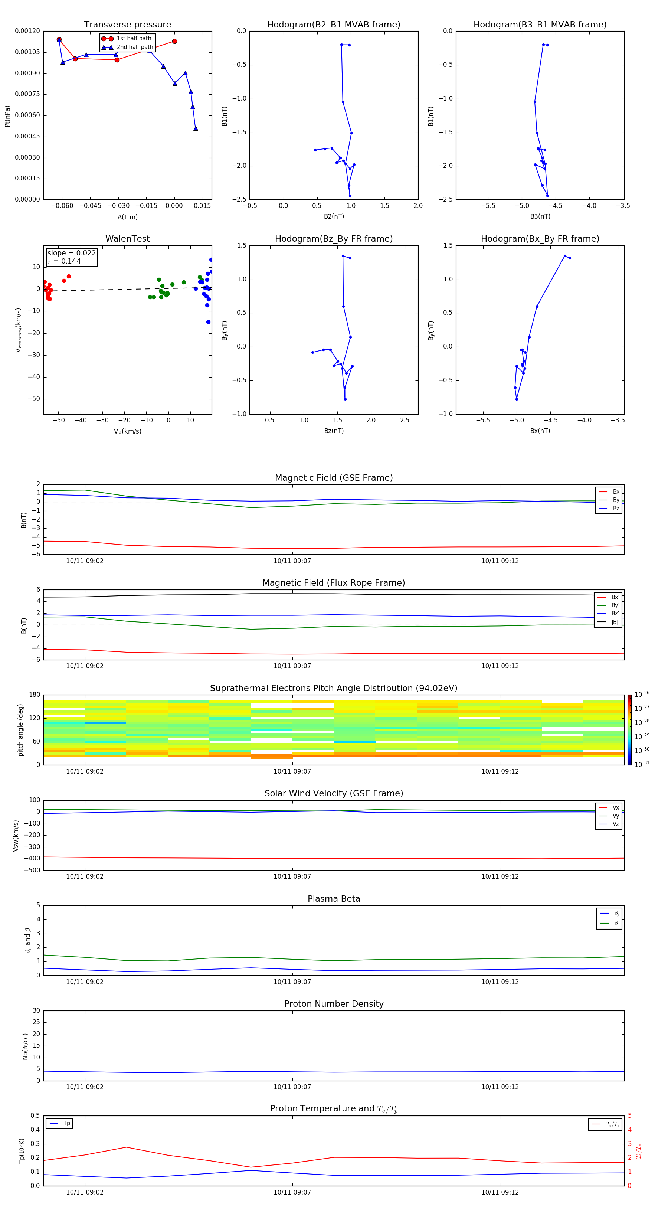
Task: Select the 'B2(nT)' x-axis label
Action: point(334,217)
